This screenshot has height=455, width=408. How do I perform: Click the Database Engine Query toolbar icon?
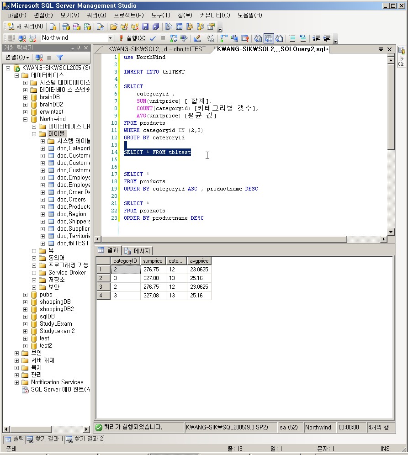pos(53,26)
